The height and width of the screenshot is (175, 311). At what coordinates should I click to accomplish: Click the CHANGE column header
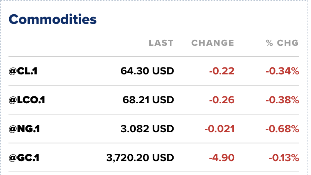(x=213, y=43)
